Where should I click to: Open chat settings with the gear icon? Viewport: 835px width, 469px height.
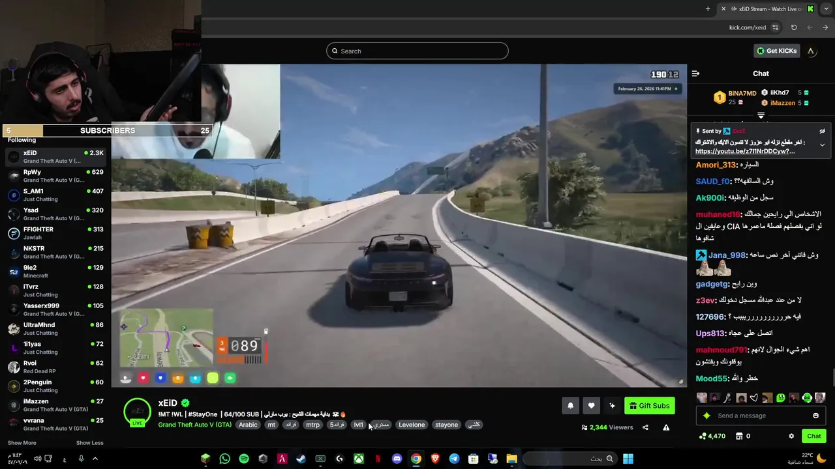pyautogui.click(x=791, y=436)
